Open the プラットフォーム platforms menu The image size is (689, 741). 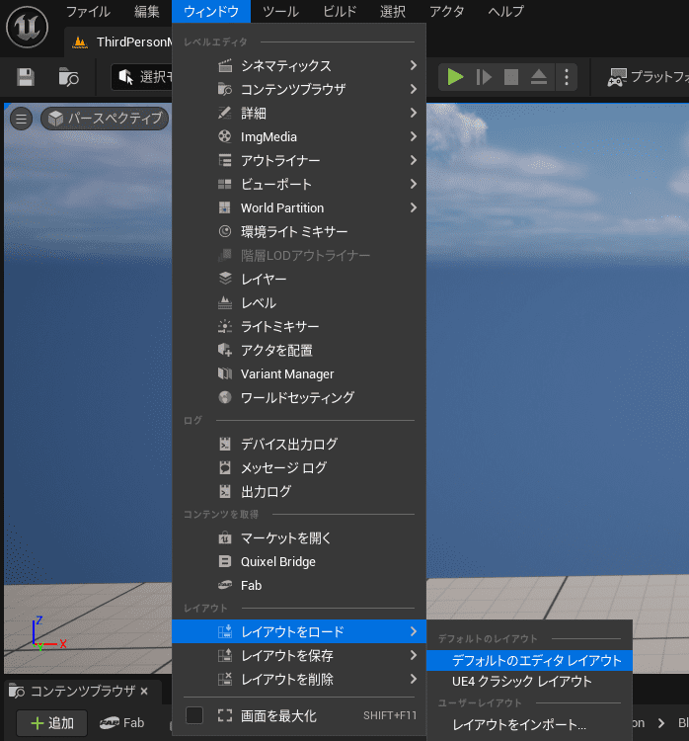coord(648,77)
